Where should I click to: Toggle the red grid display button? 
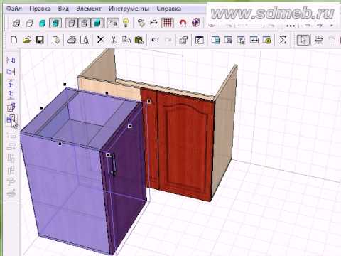click(x=167, y=23)
